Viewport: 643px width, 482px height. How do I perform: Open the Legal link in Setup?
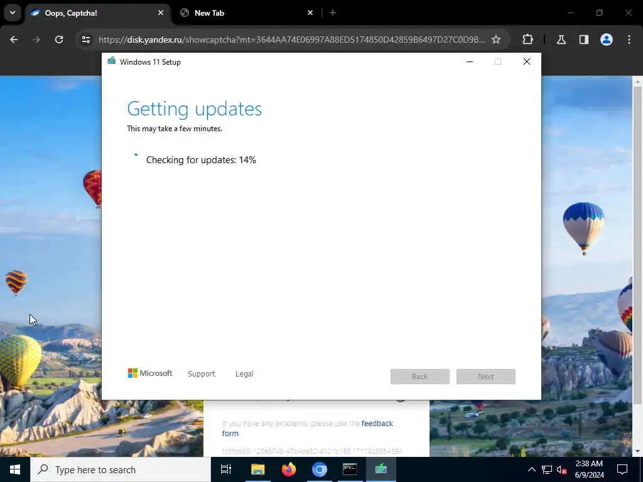244,374
